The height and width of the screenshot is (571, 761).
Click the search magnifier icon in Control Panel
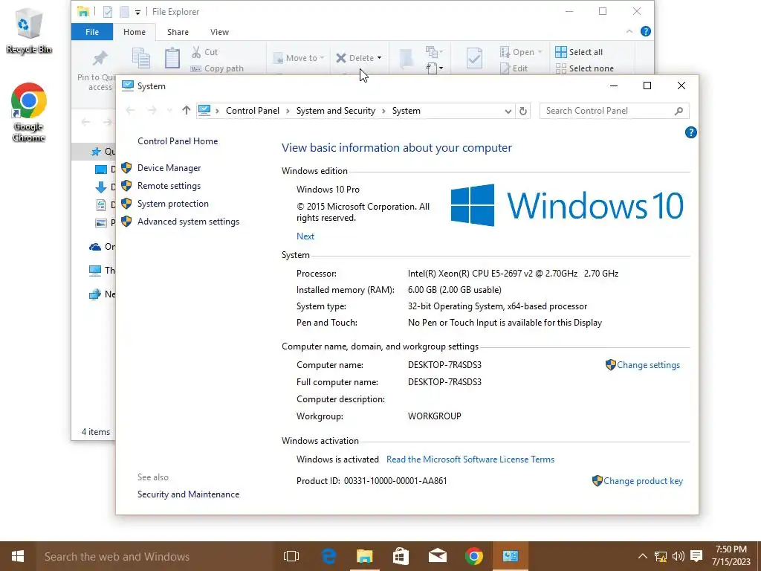pyautogui.click(x=679, y=112)
